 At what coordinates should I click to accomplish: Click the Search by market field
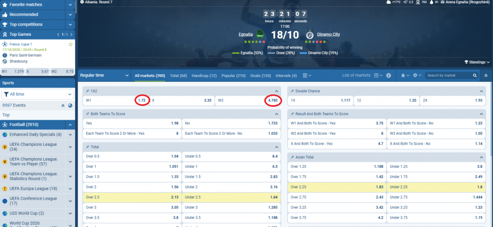[449, 75]
